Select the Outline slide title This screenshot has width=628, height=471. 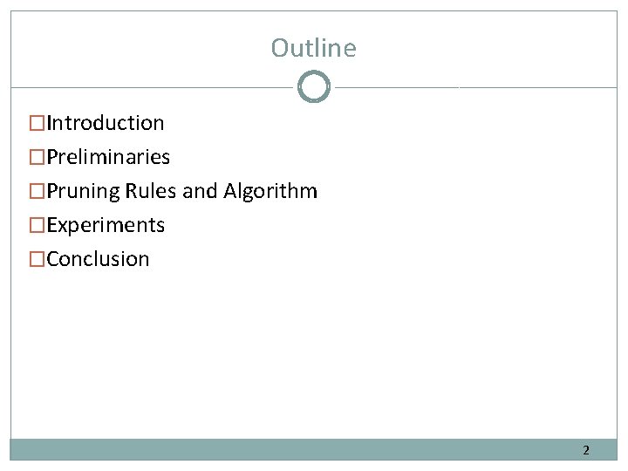(x=314, y=48)
